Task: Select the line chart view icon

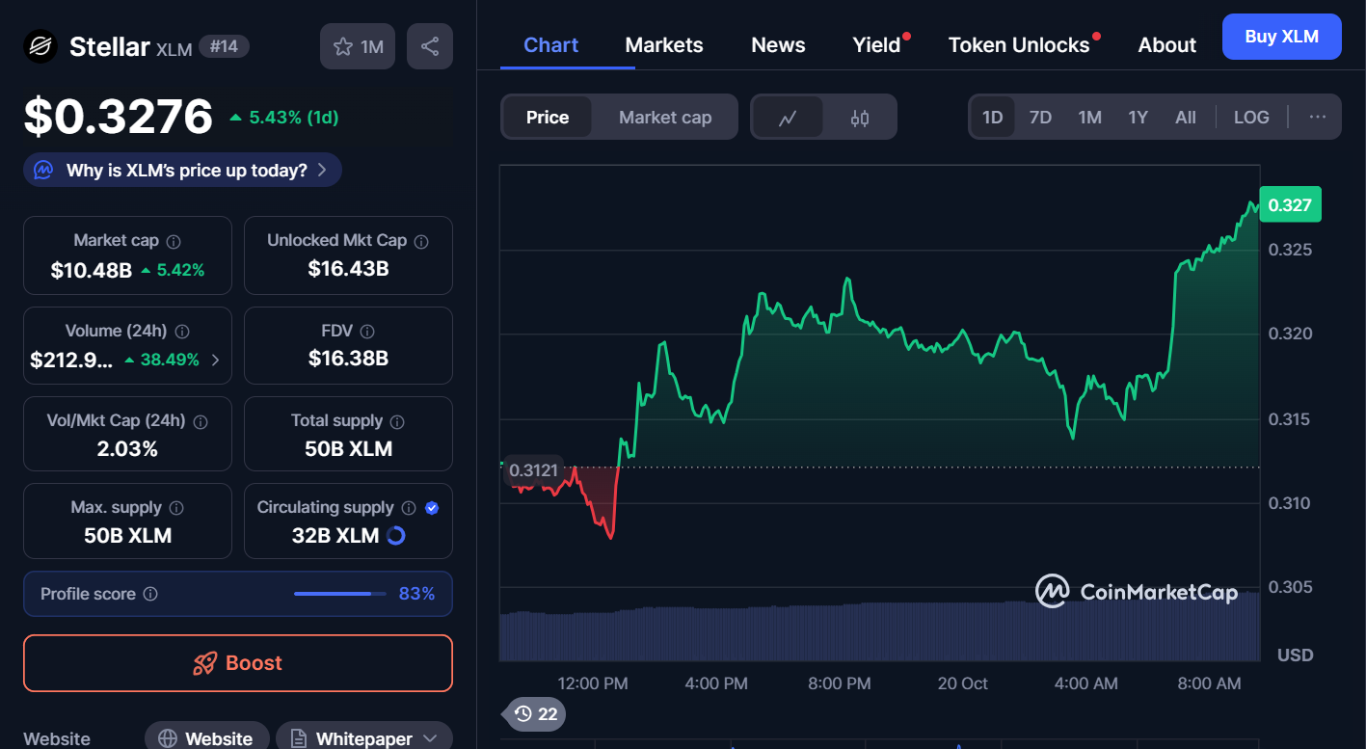Action: point(788,118)
